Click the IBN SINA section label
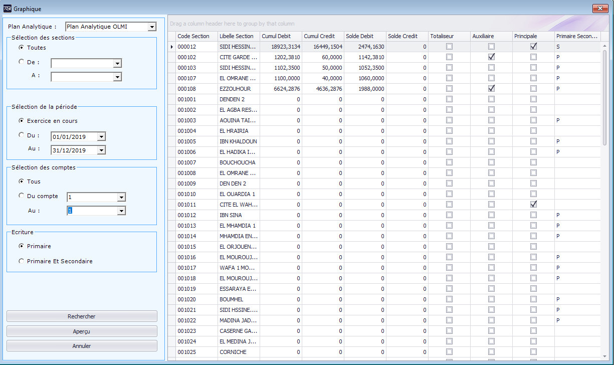614x365 pixels. [x=231, y=215]
